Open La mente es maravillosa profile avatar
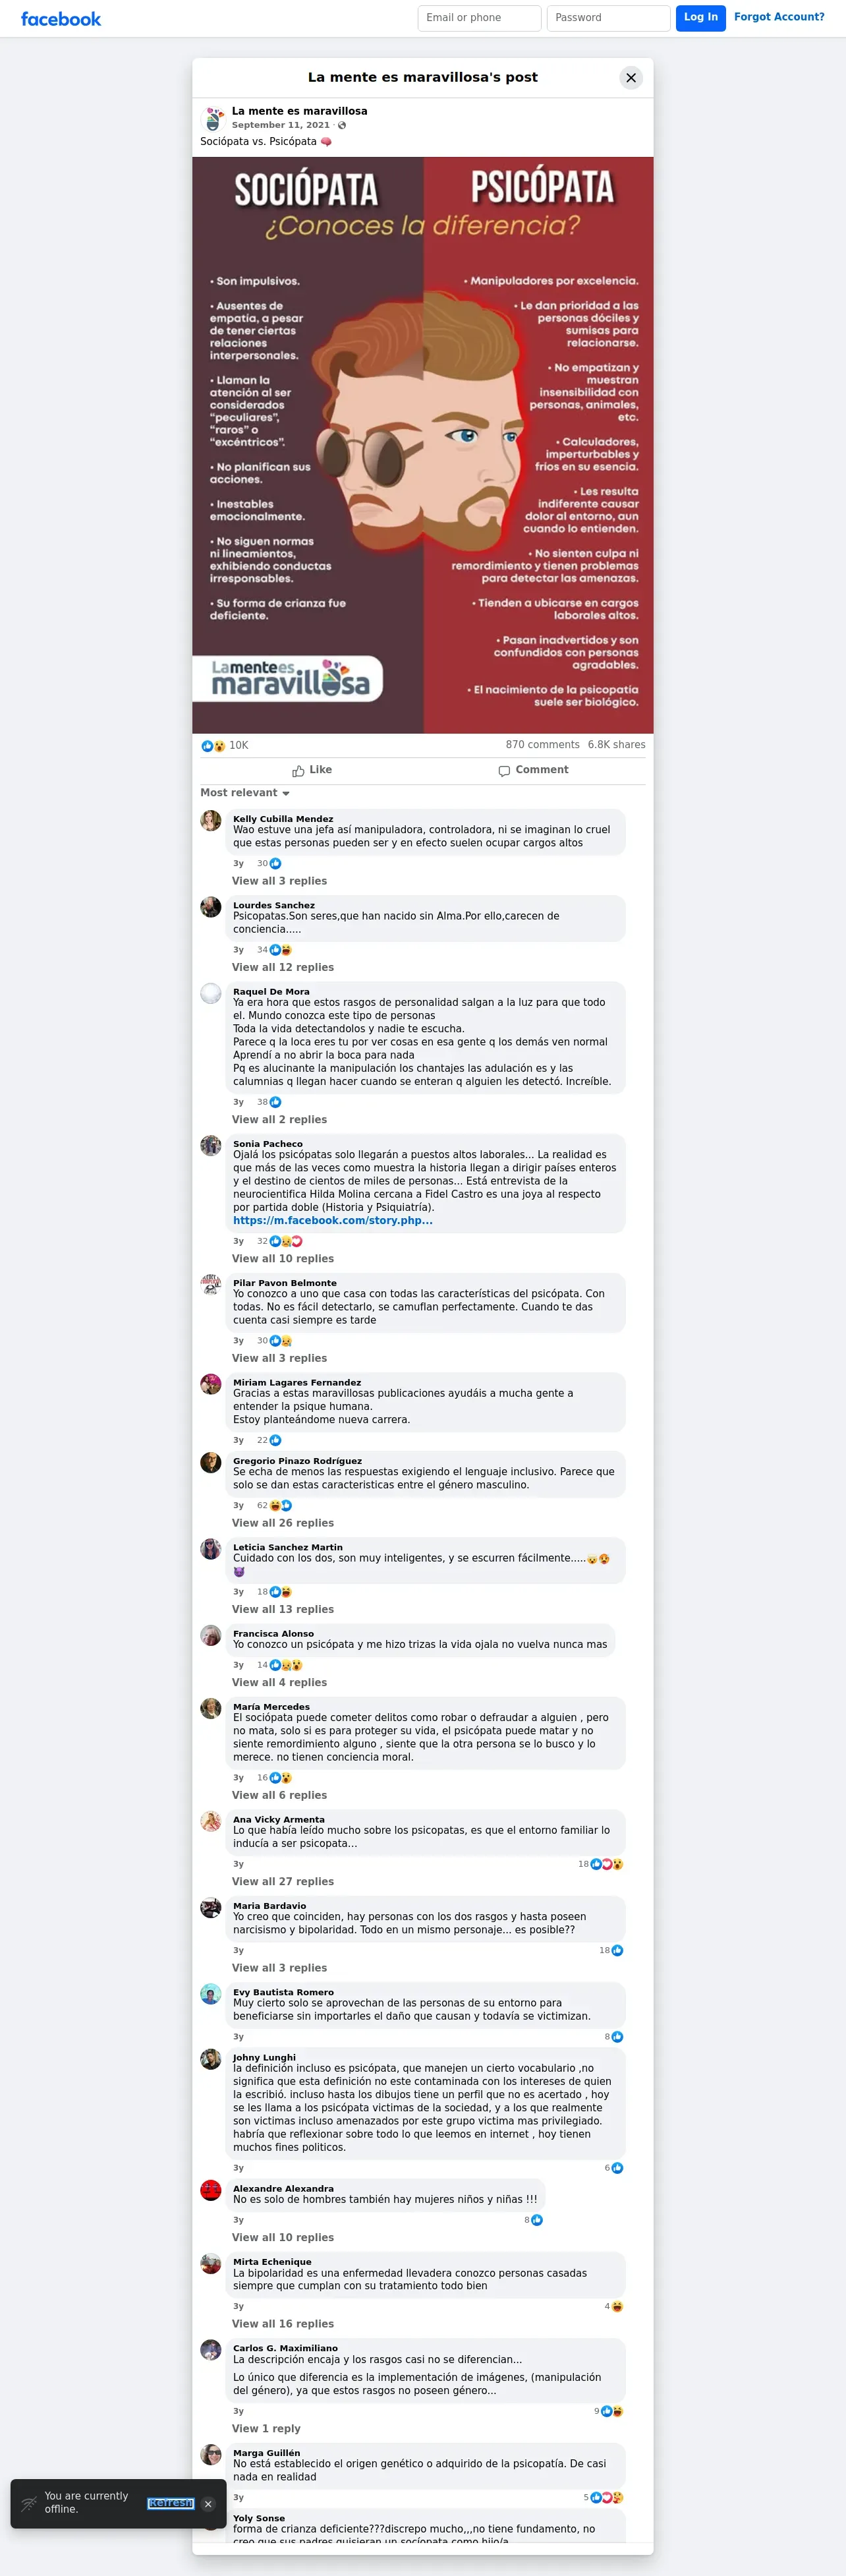The width and height of the screenshot is (846, 2576). coord(214,119)
